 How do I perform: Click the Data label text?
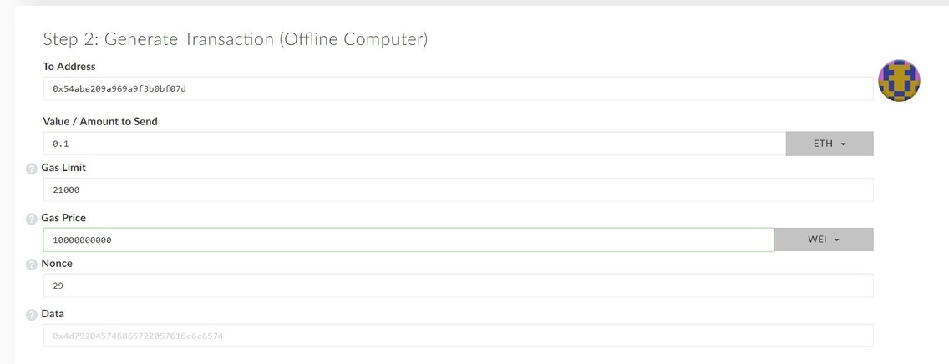coord(53,314)
